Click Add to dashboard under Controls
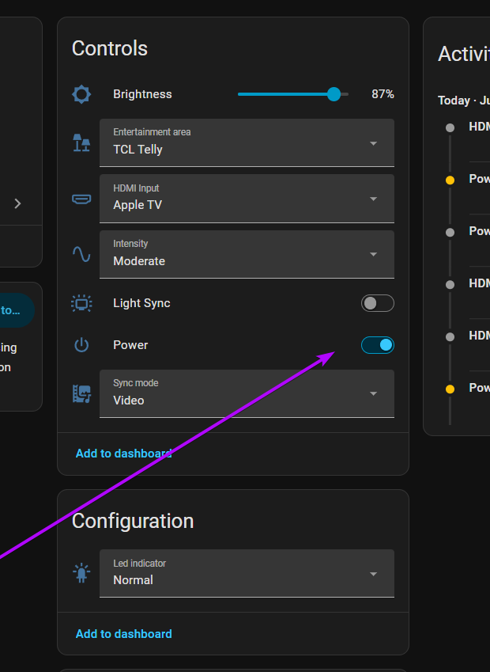The image size is (490, 672). click(x=123, y=454)
